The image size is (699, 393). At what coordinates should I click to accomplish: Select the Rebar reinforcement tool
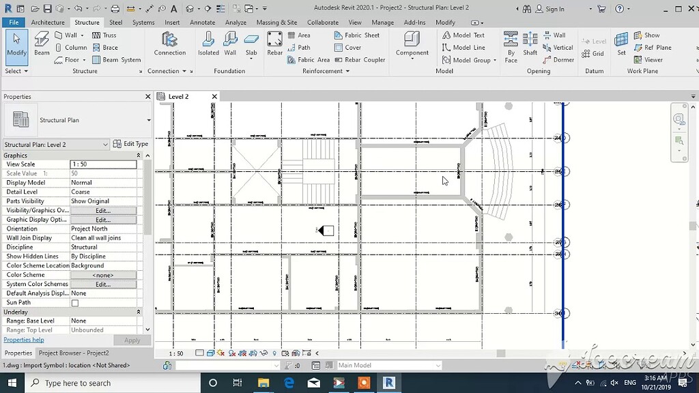(x=275, y=44)
